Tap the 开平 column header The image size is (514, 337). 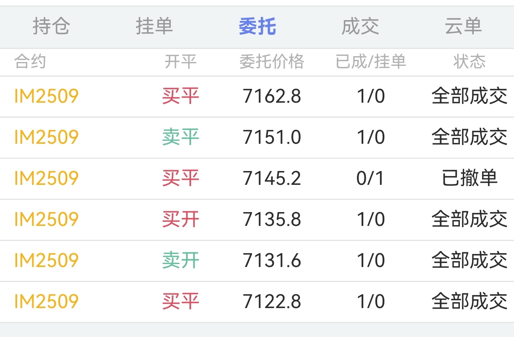tap(181, 62)
